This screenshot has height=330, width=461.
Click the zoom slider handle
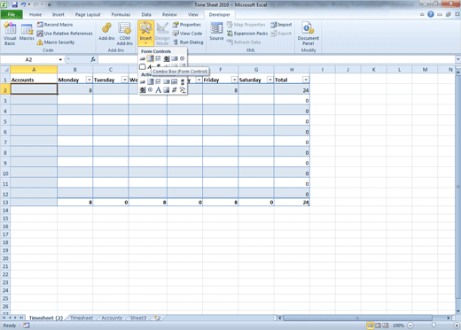pyautogui.click(x=434, y=326)
